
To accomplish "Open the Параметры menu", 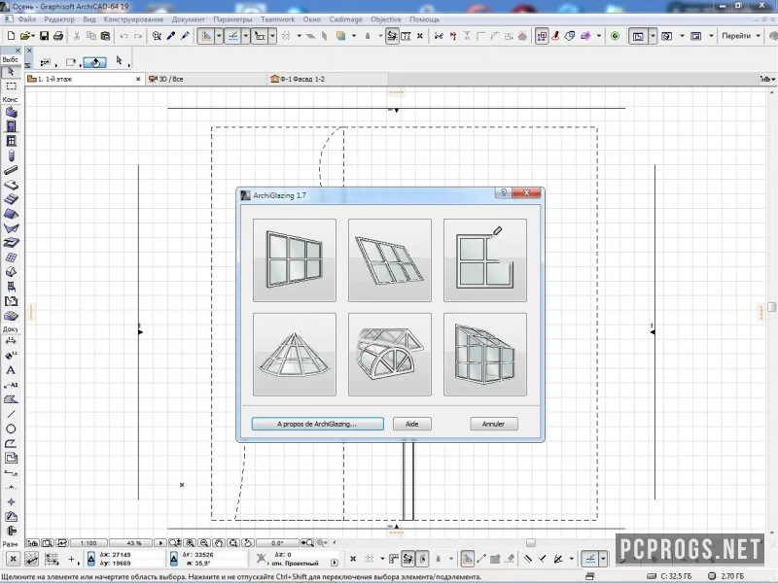I will click(x=232, y=19).
